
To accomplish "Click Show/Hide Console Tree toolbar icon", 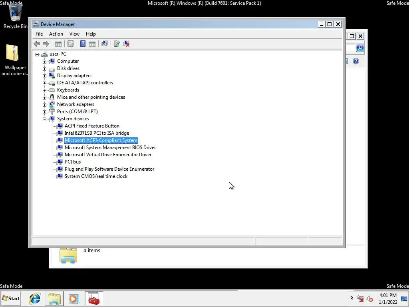I will point(58,44).
